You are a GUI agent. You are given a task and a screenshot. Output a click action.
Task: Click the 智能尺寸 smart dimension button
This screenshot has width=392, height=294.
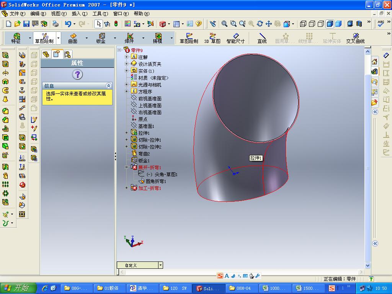pyautogui.click(x=235, y=38)
